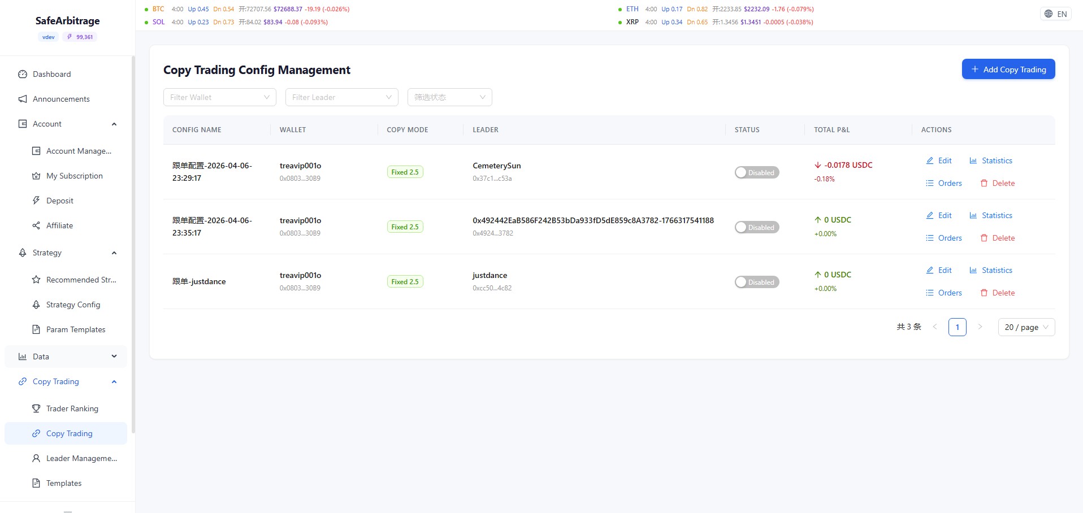Open the Filter Wallet dropdown
1083x513 pixels.
click(219, 97)
